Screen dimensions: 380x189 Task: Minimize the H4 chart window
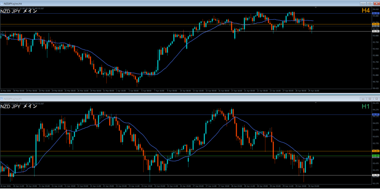pos(363,3)
